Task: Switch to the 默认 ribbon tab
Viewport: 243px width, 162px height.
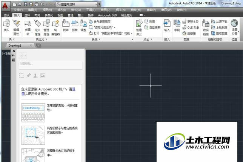Action: click(7, 15)
